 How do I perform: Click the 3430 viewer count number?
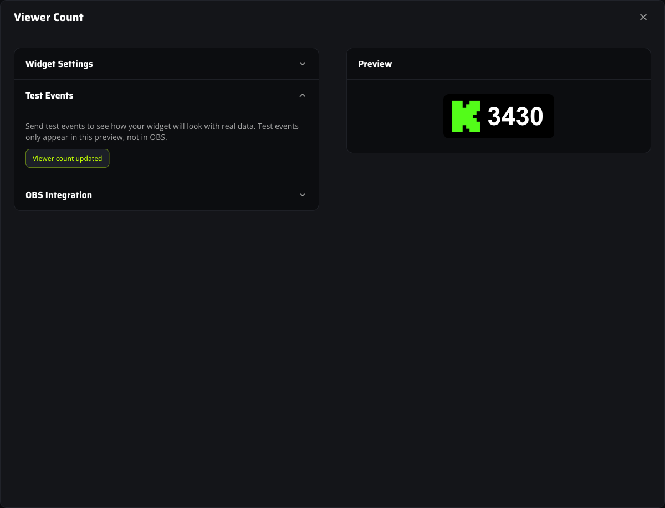pyautogui.click(x=515, y=116)
